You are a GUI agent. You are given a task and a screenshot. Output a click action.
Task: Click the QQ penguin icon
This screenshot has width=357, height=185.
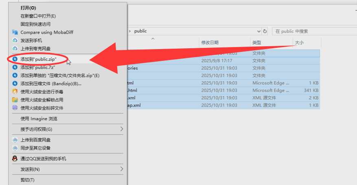(x=15, y=159)
